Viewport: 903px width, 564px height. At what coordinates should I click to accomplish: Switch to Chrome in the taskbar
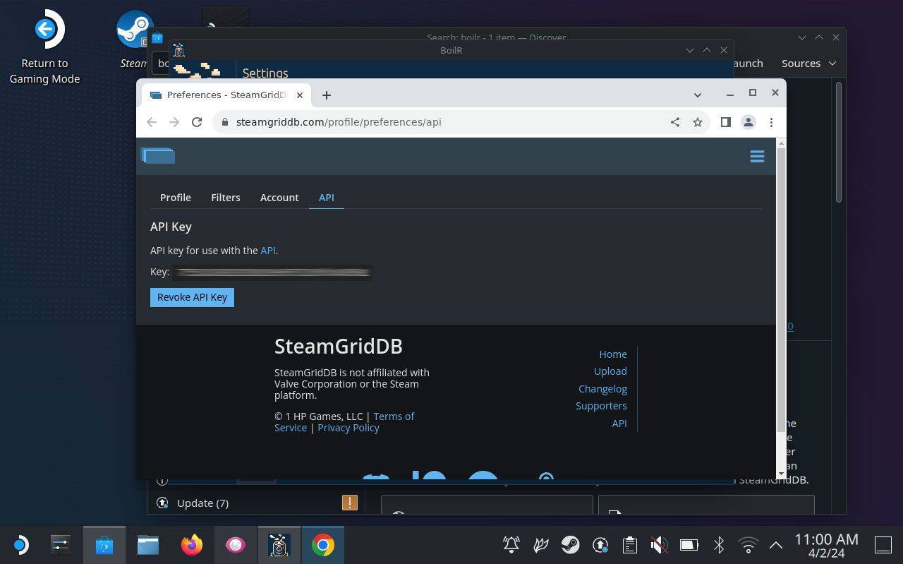[323, 545]
